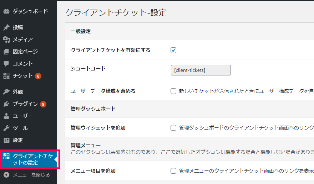
Task: Enable ユーザーデータ構成を含める checkbox
Action: coord(173,91)
